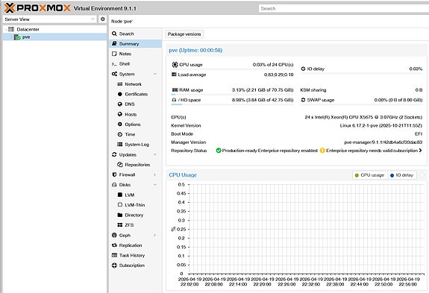Click the Kernel Version value text
This screenshot has width=429, height=293.
click(x=381, y=125)
